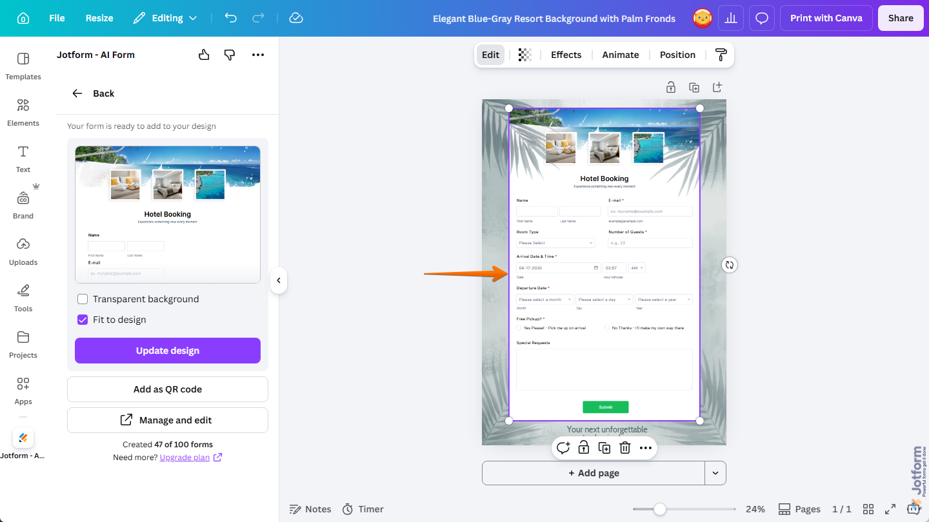The height and width of the screenshot is (522, 929).
Task: Add a comment from floating toolbar
Action: 563,448
